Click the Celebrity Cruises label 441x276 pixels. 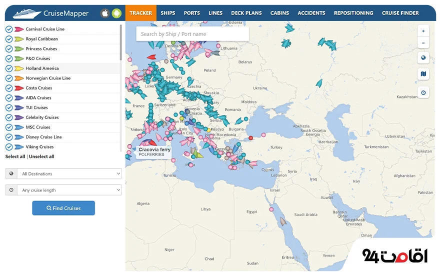(42, 117)
